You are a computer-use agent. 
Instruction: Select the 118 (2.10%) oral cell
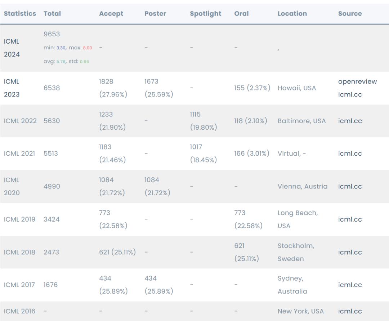click(251, 121)
